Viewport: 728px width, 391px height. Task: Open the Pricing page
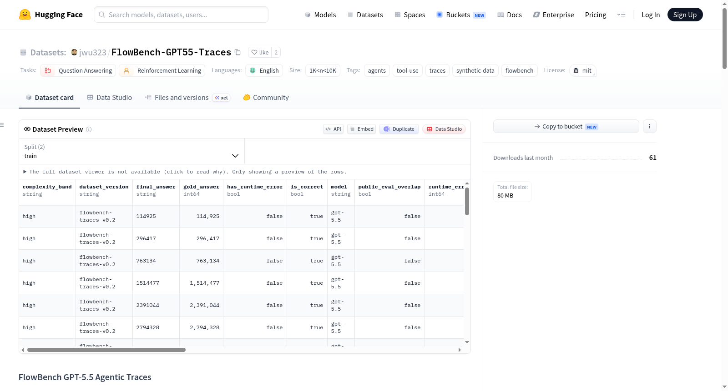596,15
